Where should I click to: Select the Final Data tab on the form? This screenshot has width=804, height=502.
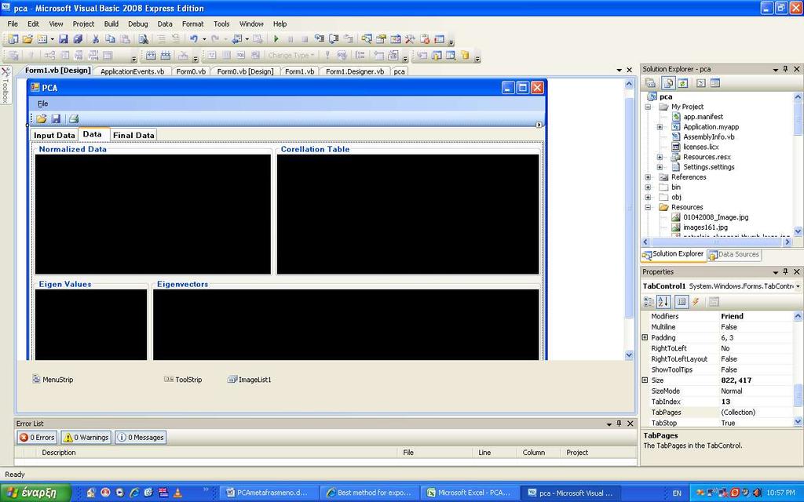pyautogui.click(x=133, y=135)
